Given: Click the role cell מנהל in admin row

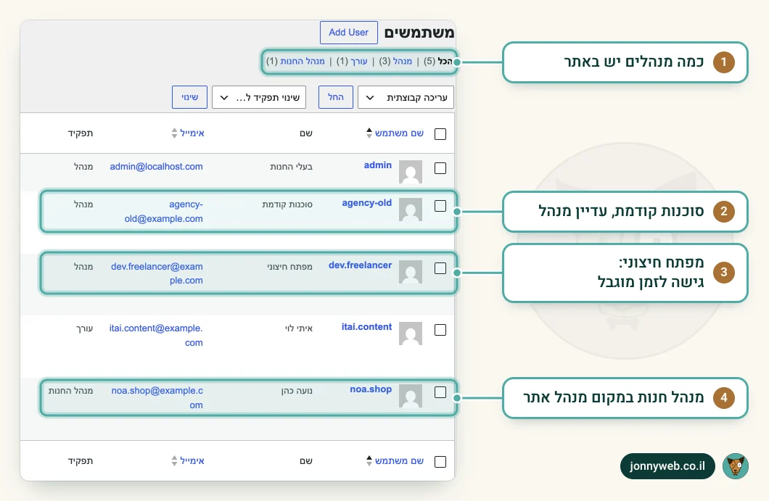Looking at the screenshot, I should point(83,167).
